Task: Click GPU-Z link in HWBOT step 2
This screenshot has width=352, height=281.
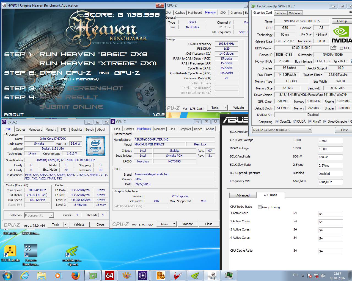Action: [127, 73]
